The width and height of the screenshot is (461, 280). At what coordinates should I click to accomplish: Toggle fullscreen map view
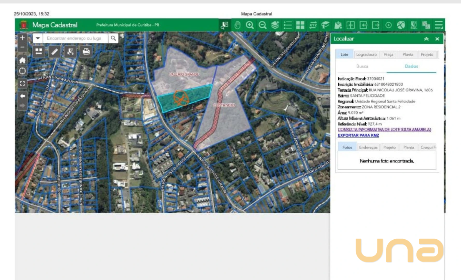(x=22, y=83)
